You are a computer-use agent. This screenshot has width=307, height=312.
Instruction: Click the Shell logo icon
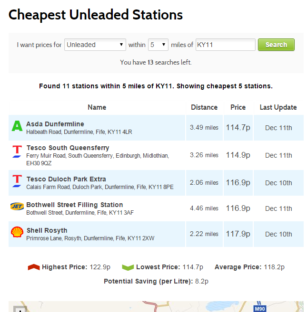[17, 232]
